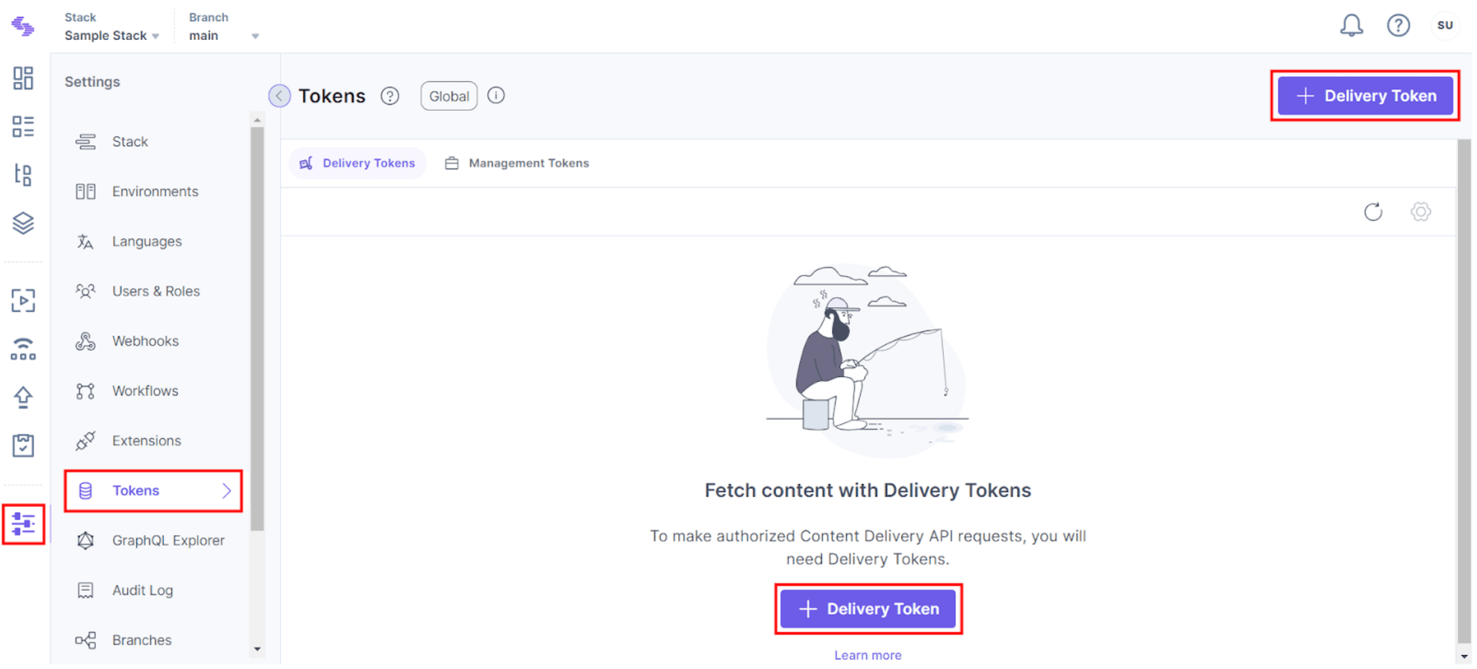Select the Delivery Tokens tab
Viewport: 1477px width, 669px height.
[358, 163]
